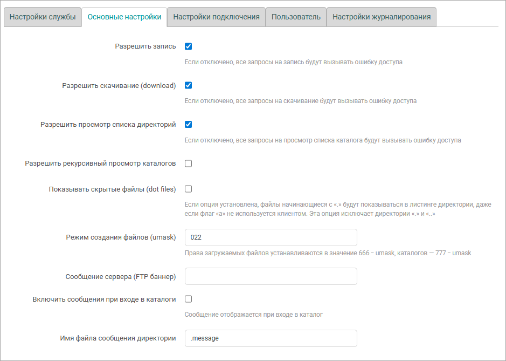Click the 'Разрешить запись' label text
This screenshot has height=361, width=506.
pyautogui.click(x=145, y=46)
